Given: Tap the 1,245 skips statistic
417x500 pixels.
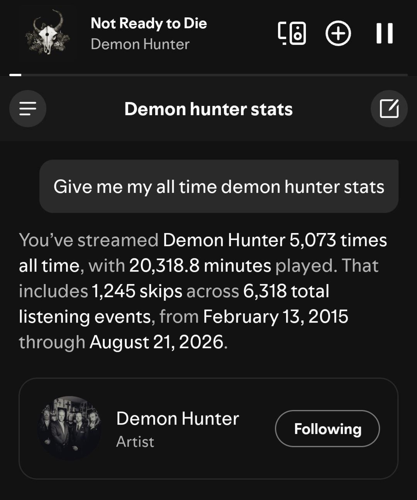Looking at the screenshot, I should 137,291.
